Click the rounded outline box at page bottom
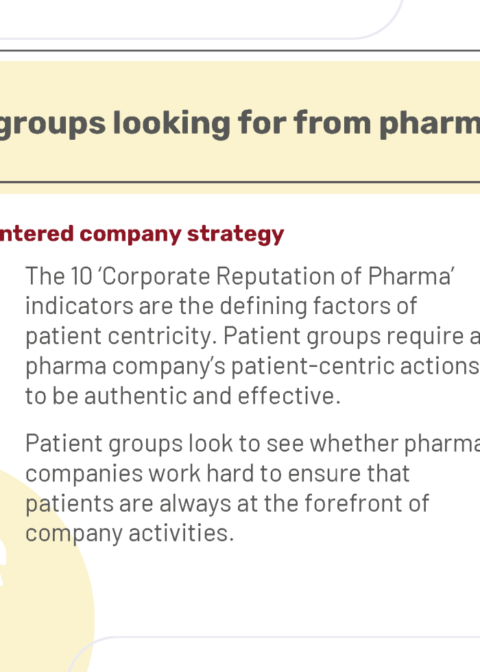 [274, 654]
